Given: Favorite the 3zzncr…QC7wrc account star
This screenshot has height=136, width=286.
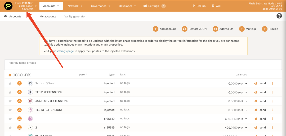Looking at the screenshot, I should coord(10,83).
